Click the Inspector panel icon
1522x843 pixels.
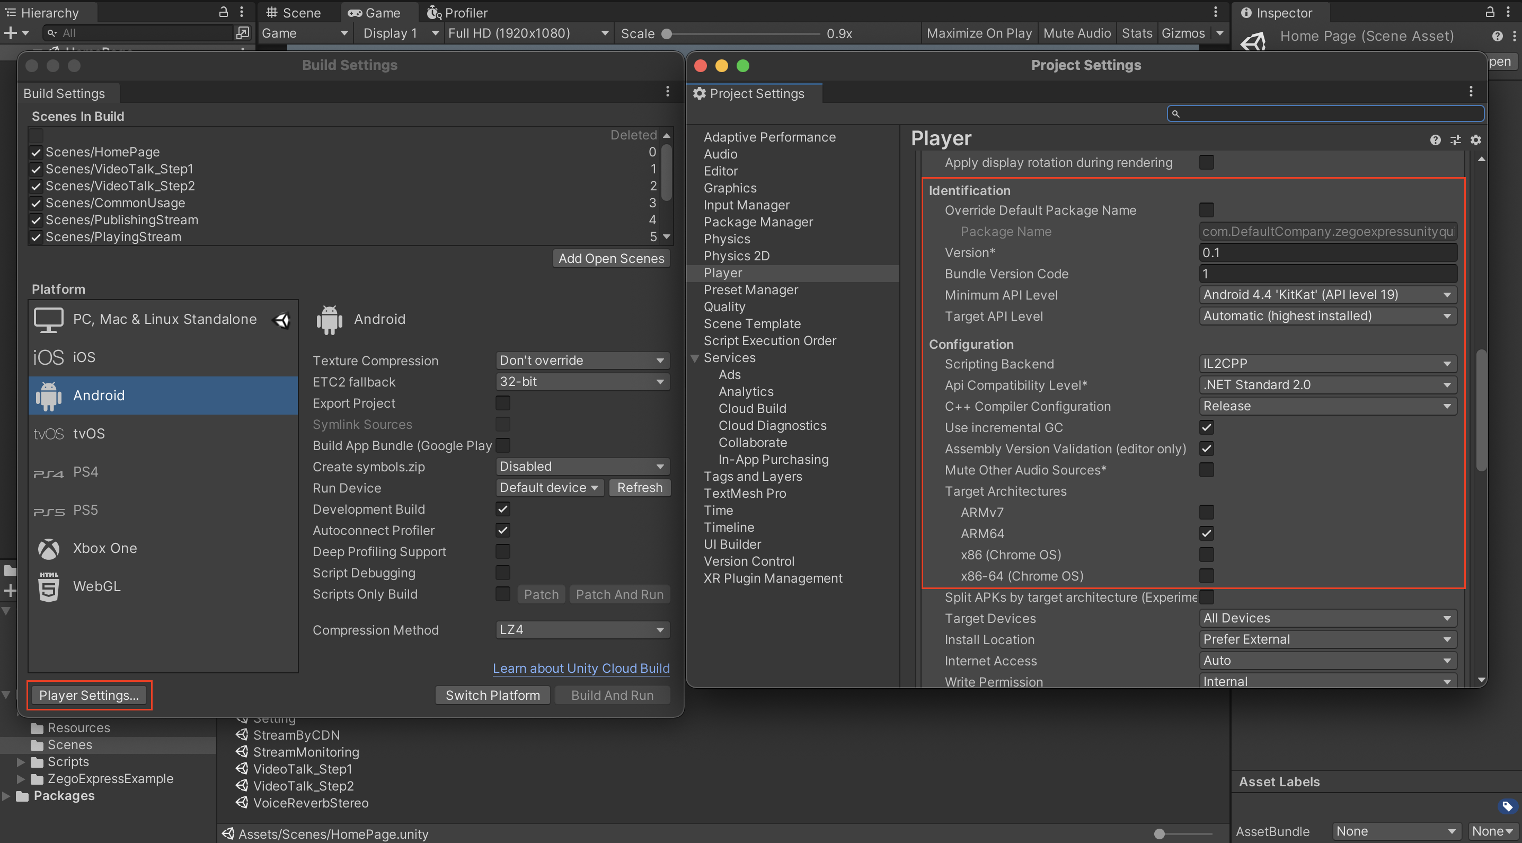1245,12
